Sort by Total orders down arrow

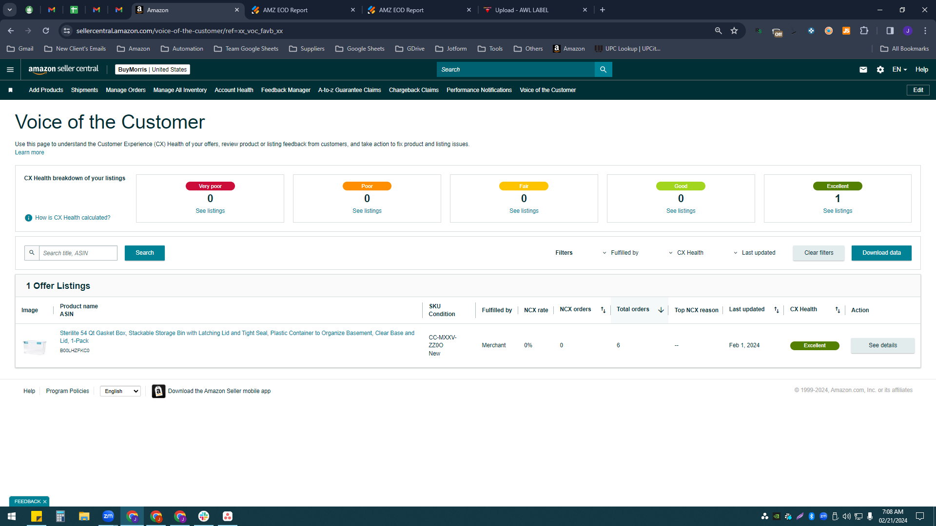point(661,310)
